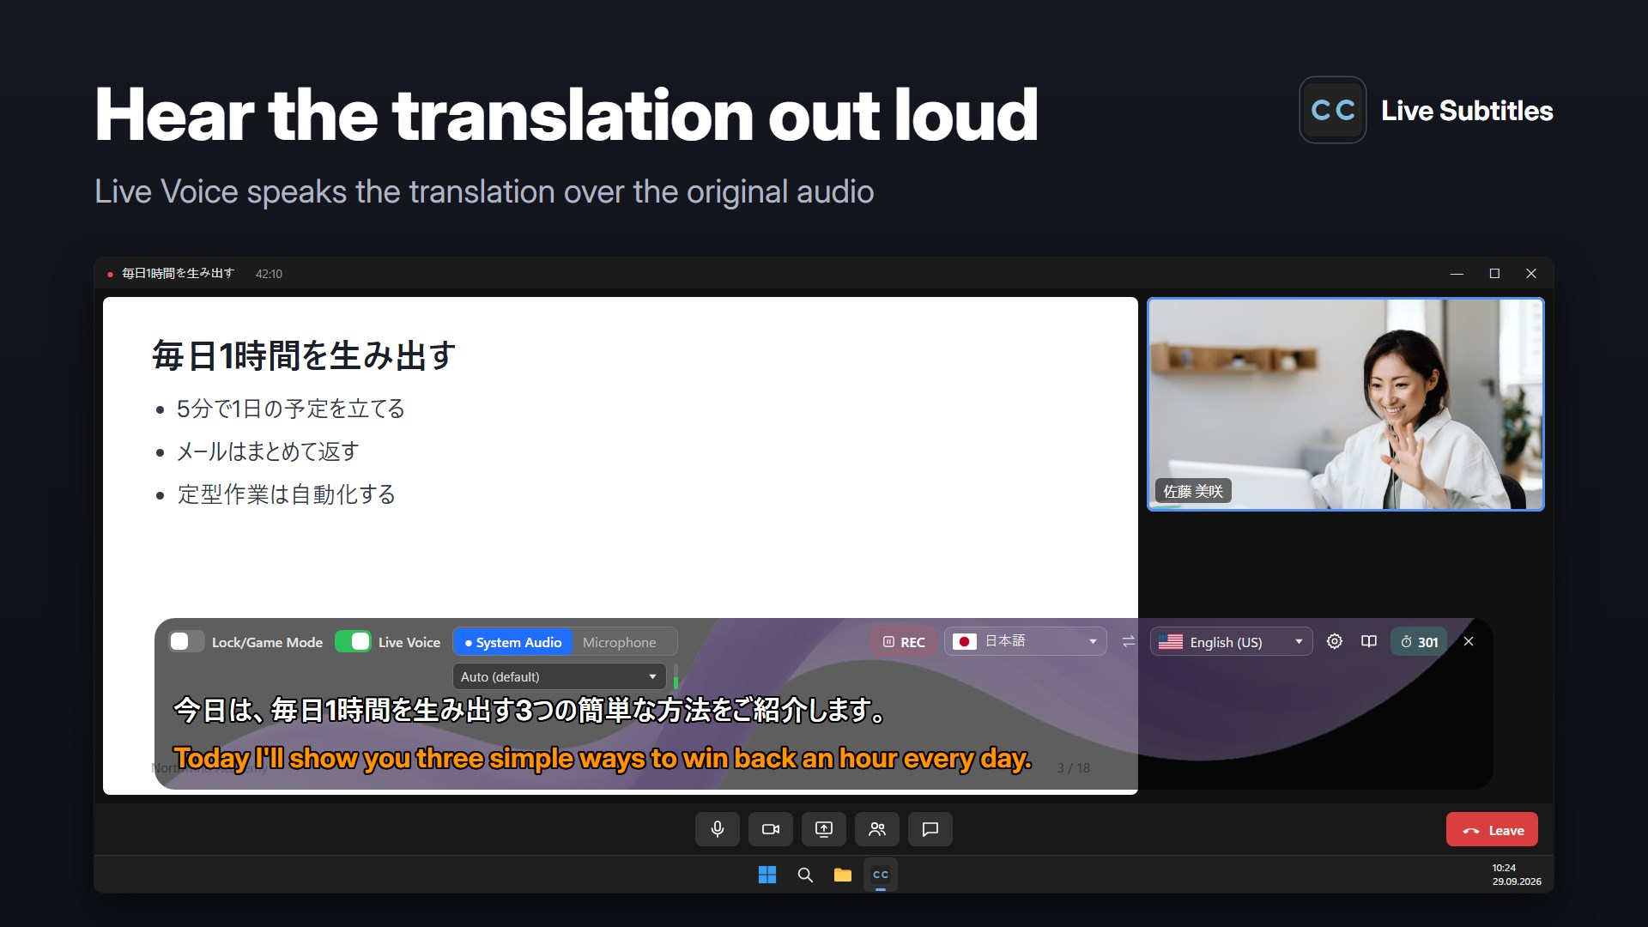Image resolution: width=1648 pixels, height=927 pixels.
Task: Toggle the camera button in meeting toolbar
Action: pyautogui.click(x=770, y=829)
